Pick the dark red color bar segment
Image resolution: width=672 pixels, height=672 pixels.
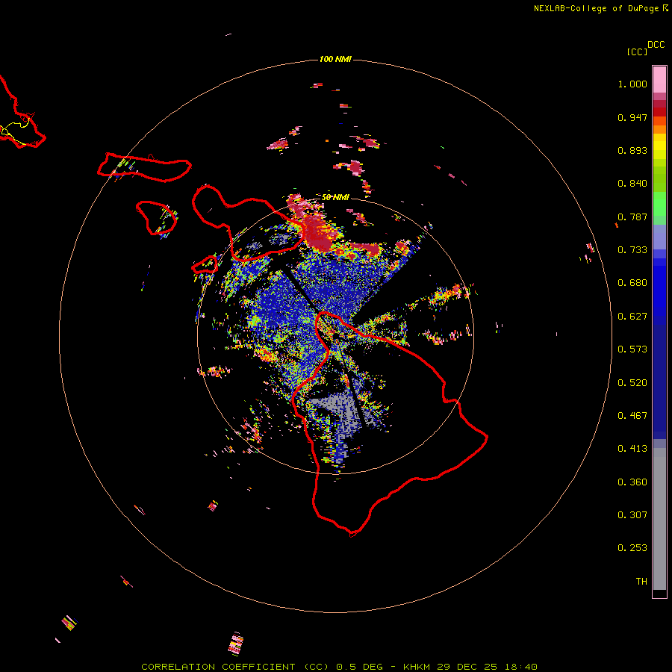659,112
